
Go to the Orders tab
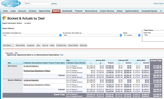[120, 11]
